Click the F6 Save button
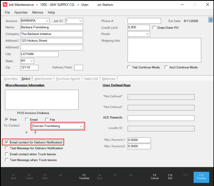This screenshot has width=214, height=186. (100, 177)
